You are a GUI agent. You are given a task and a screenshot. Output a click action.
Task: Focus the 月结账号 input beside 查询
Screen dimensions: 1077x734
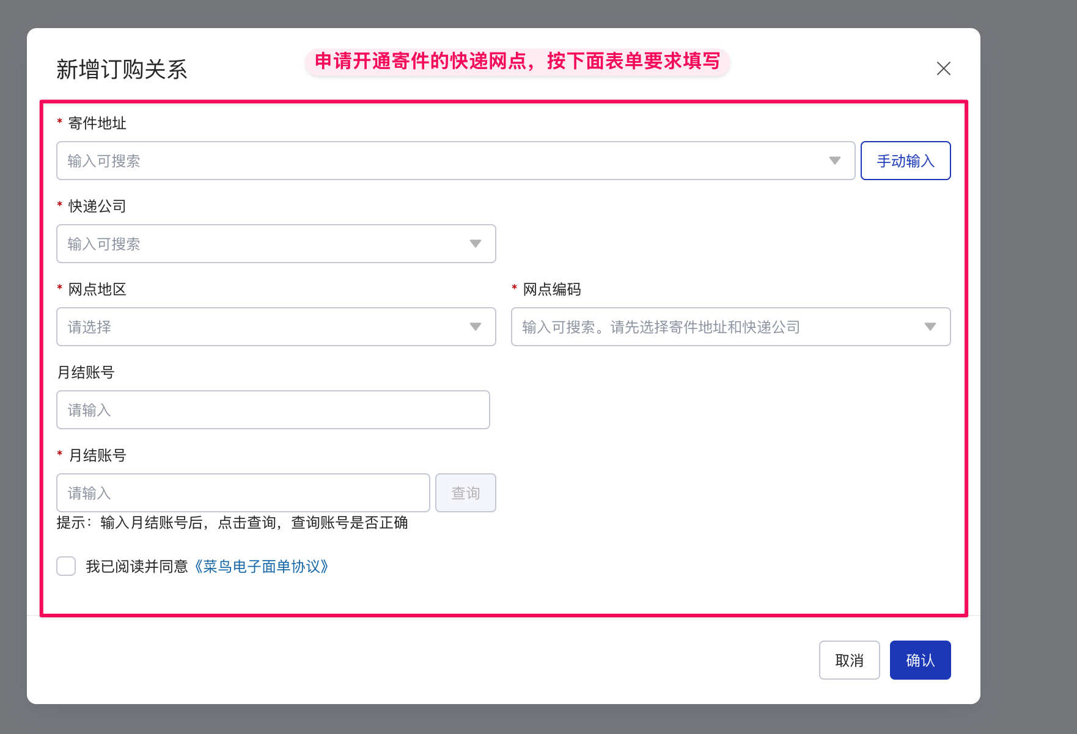tap(243, 493)
